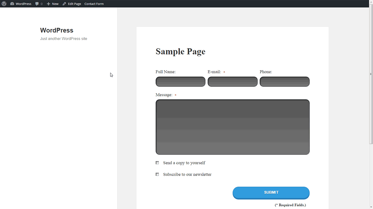
Task: Open the WordPress logo menu
Action: pos(4,4)
